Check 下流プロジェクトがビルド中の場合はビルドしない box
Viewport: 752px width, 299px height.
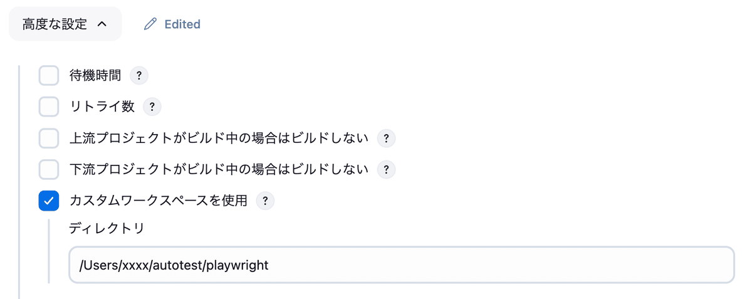pyautogui.click(x=49, y=169)
